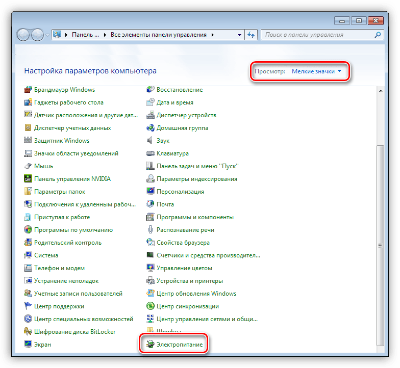
Task: Open the Параметры индексирования link
Action: coord(197,179)
